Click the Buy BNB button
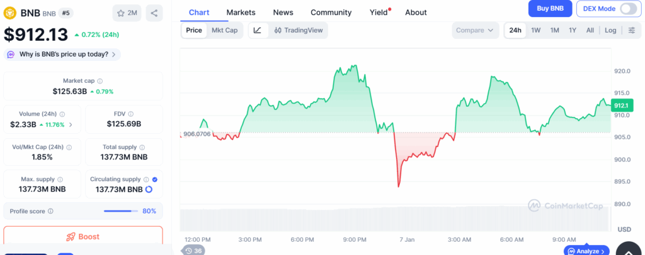 tap(550, 9)
